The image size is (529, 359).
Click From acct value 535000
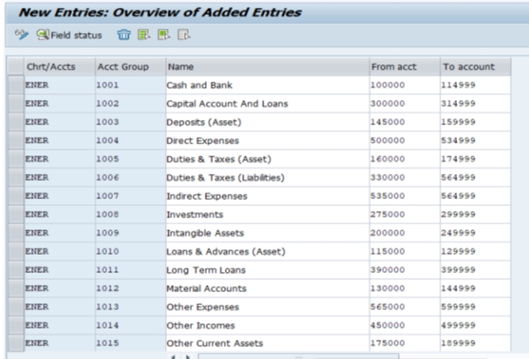coord(405,196)
